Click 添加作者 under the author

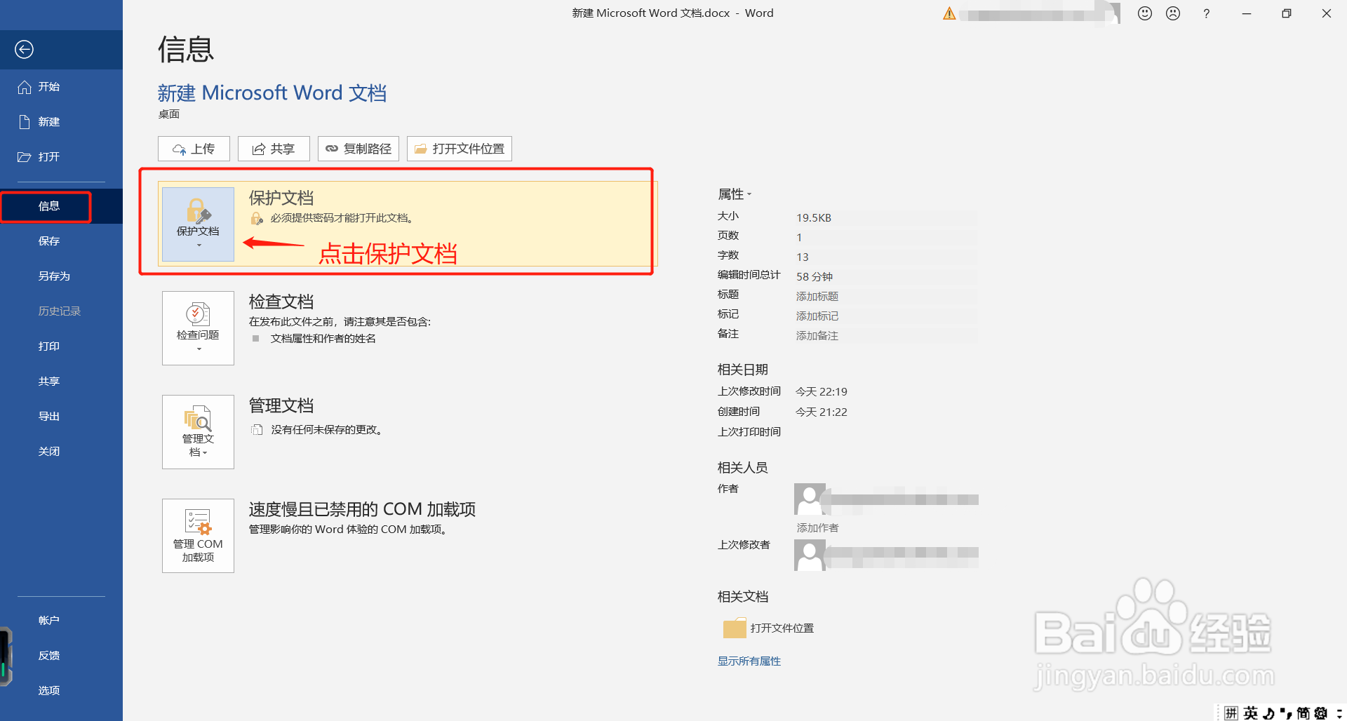817,528
